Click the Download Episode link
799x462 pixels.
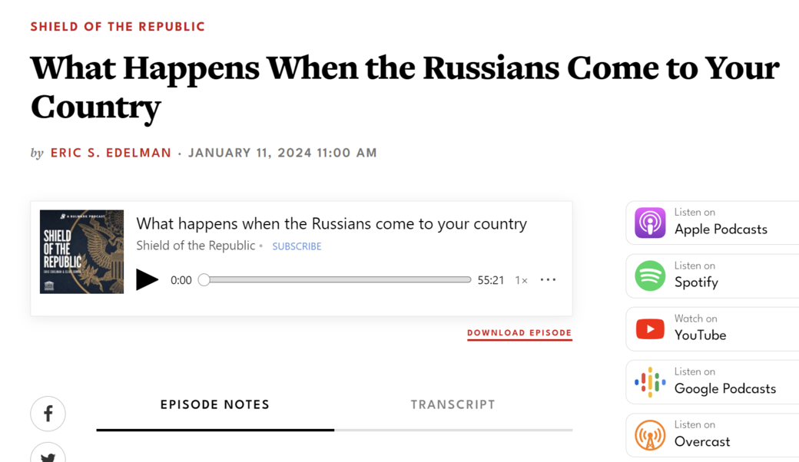coord(519,333)
